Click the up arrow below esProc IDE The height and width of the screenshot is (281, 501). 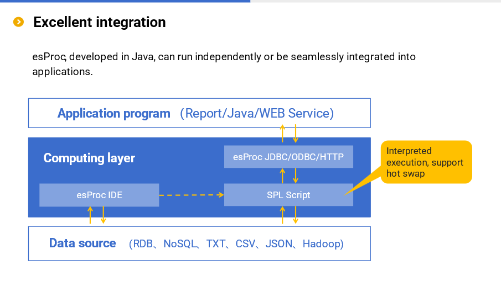click(x=90, y=215)
